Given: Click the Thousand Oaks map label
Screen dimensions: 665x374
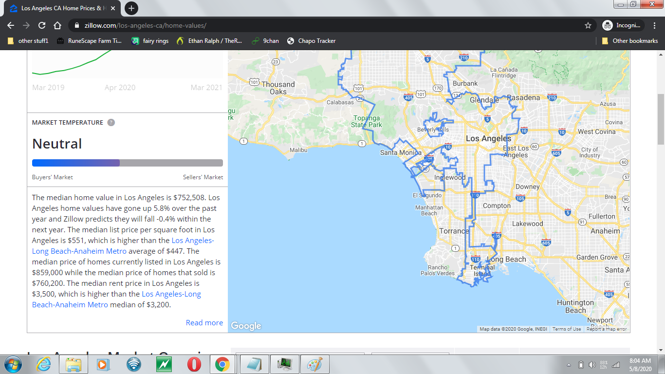Looking at the screenshot, I should point(278,88).
